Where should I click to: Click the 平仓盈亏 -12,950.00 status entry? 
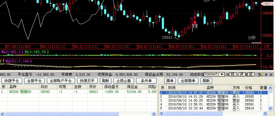pyautogui.click(x=36, y=75)
